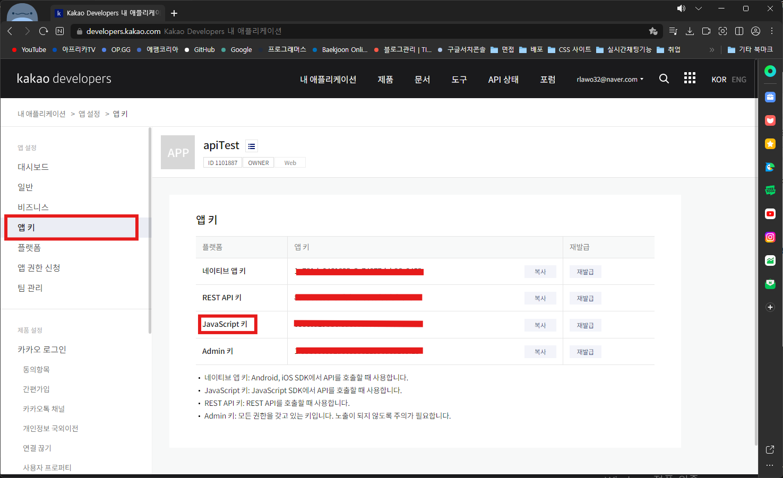Reload the page with refresh icon
The height and width of the screenshot is (478, 783).
coord(44,31)
